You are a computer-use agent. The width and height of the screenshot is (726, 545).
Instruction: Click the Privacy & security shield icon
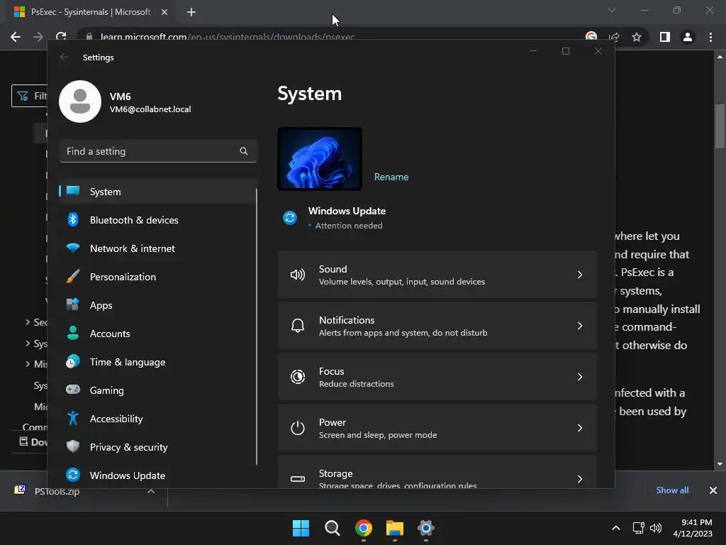tap(73, 447)
